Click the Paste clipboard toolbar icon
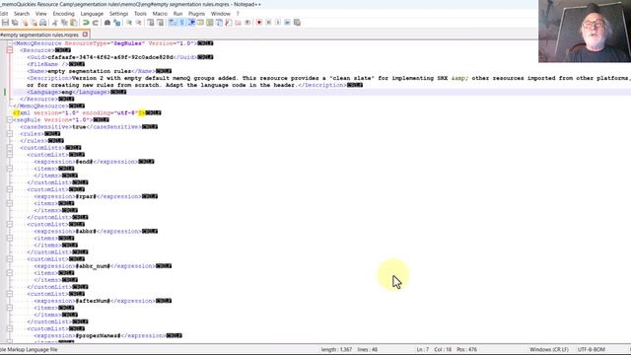The height and width of the screenshot is (355, 631). pyautogui.click(x=74, y=23)
